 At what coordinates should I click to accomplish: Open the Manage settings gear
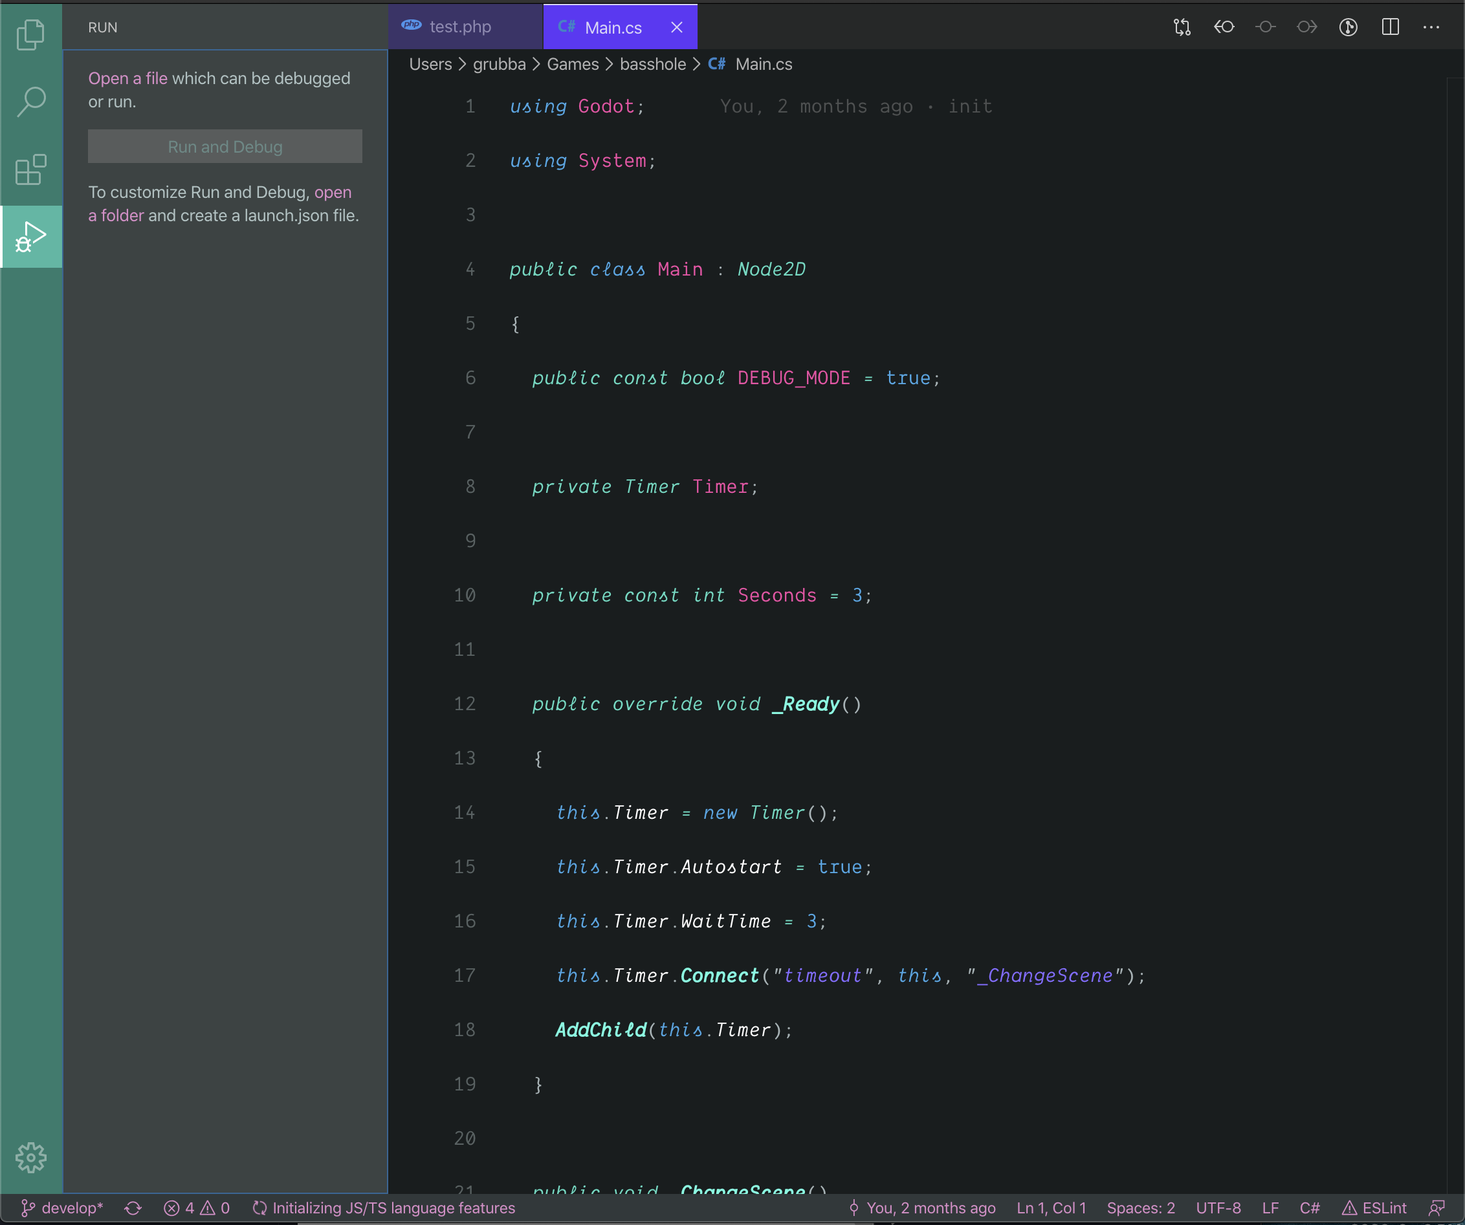point(30,1157)
